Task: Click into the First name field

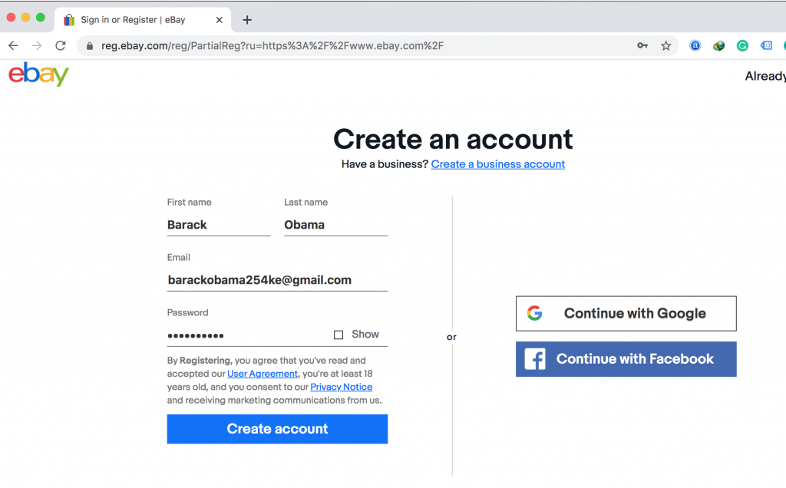Action: [x=218, y=225]
